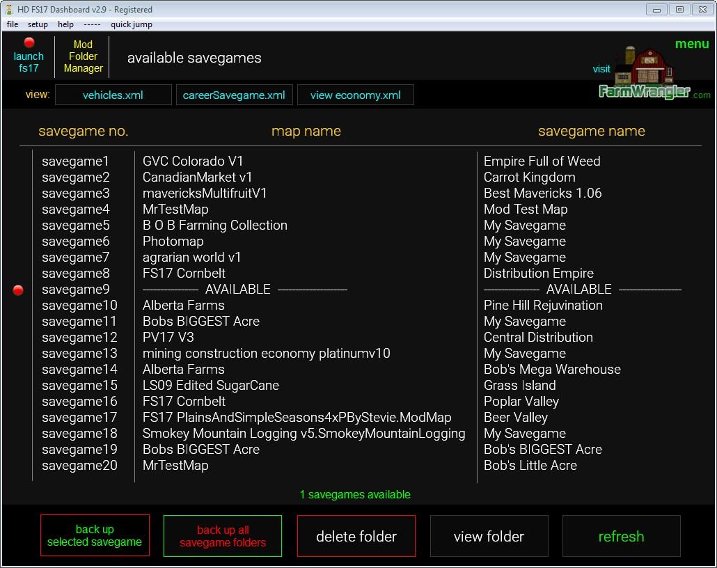Click the view folder button
Viewport: 717px width, 568px height.
coord(489,536)
